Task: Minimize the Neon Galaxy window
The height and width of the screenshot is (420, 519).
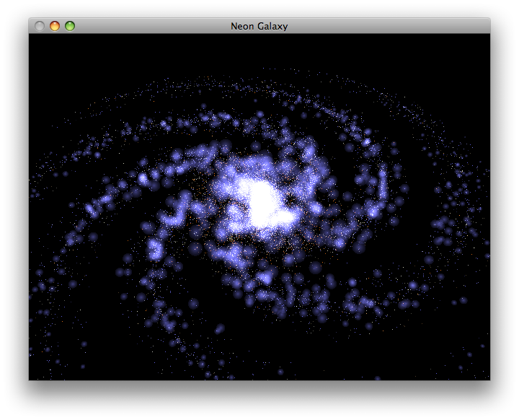Action: pos(55,26)
